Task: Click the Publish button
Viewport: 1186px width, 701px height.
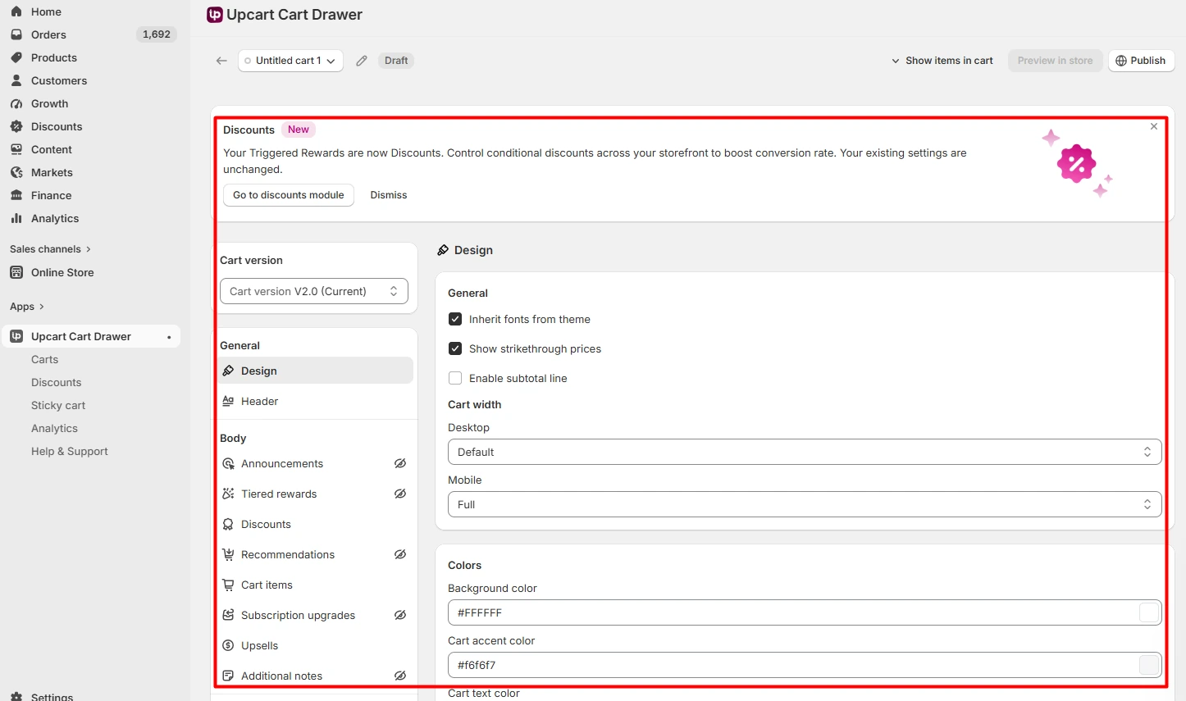Action: pyautogui.click(x=1142, y=61)
